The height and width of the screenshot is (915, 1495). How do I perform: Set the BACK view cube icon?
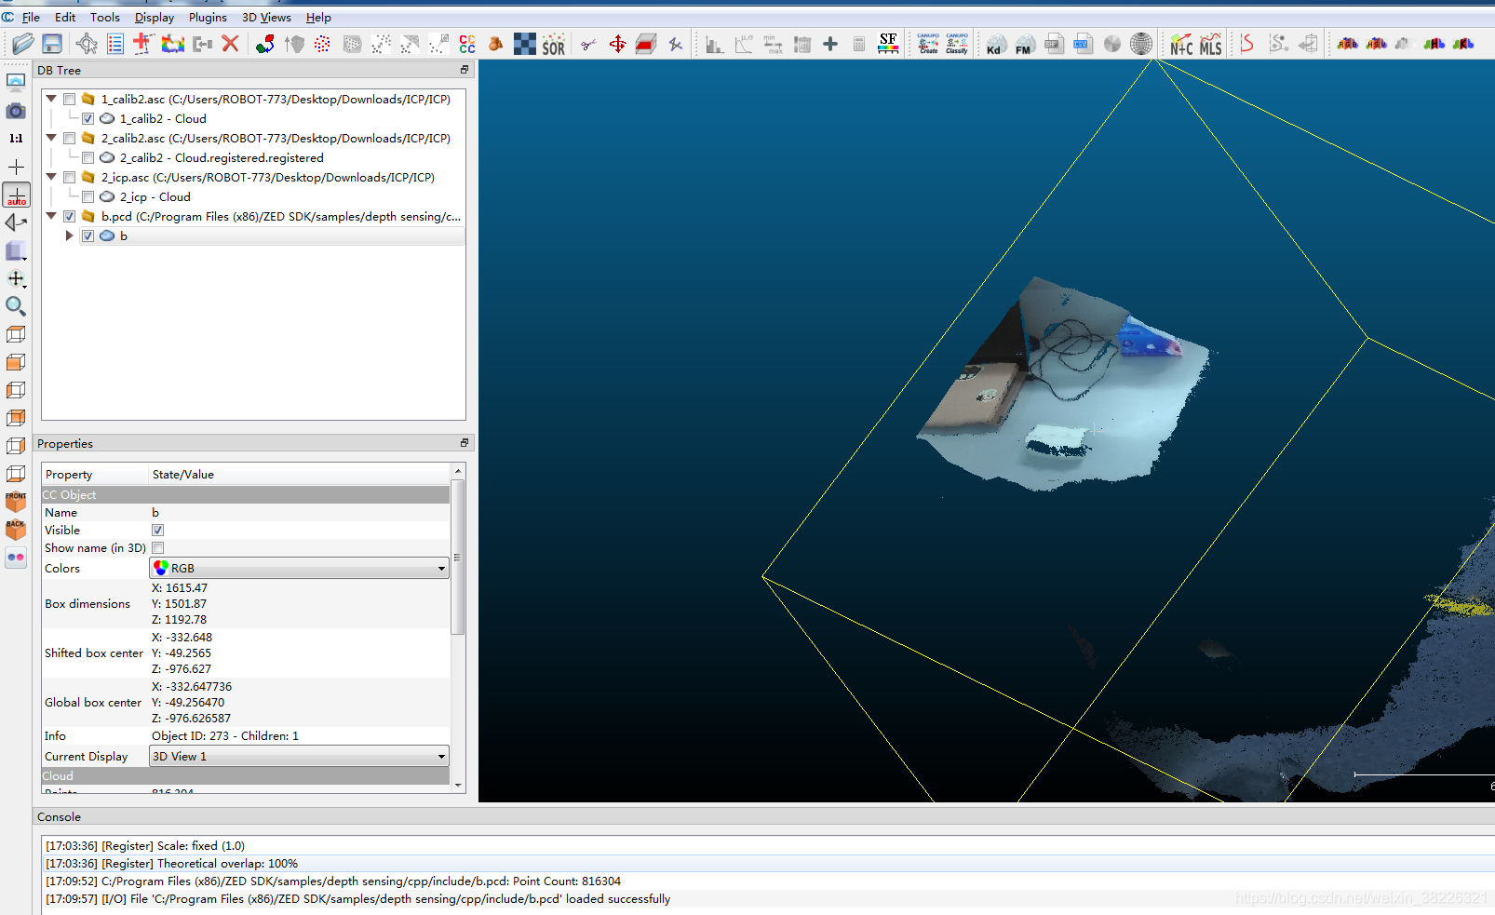(16, 530)
